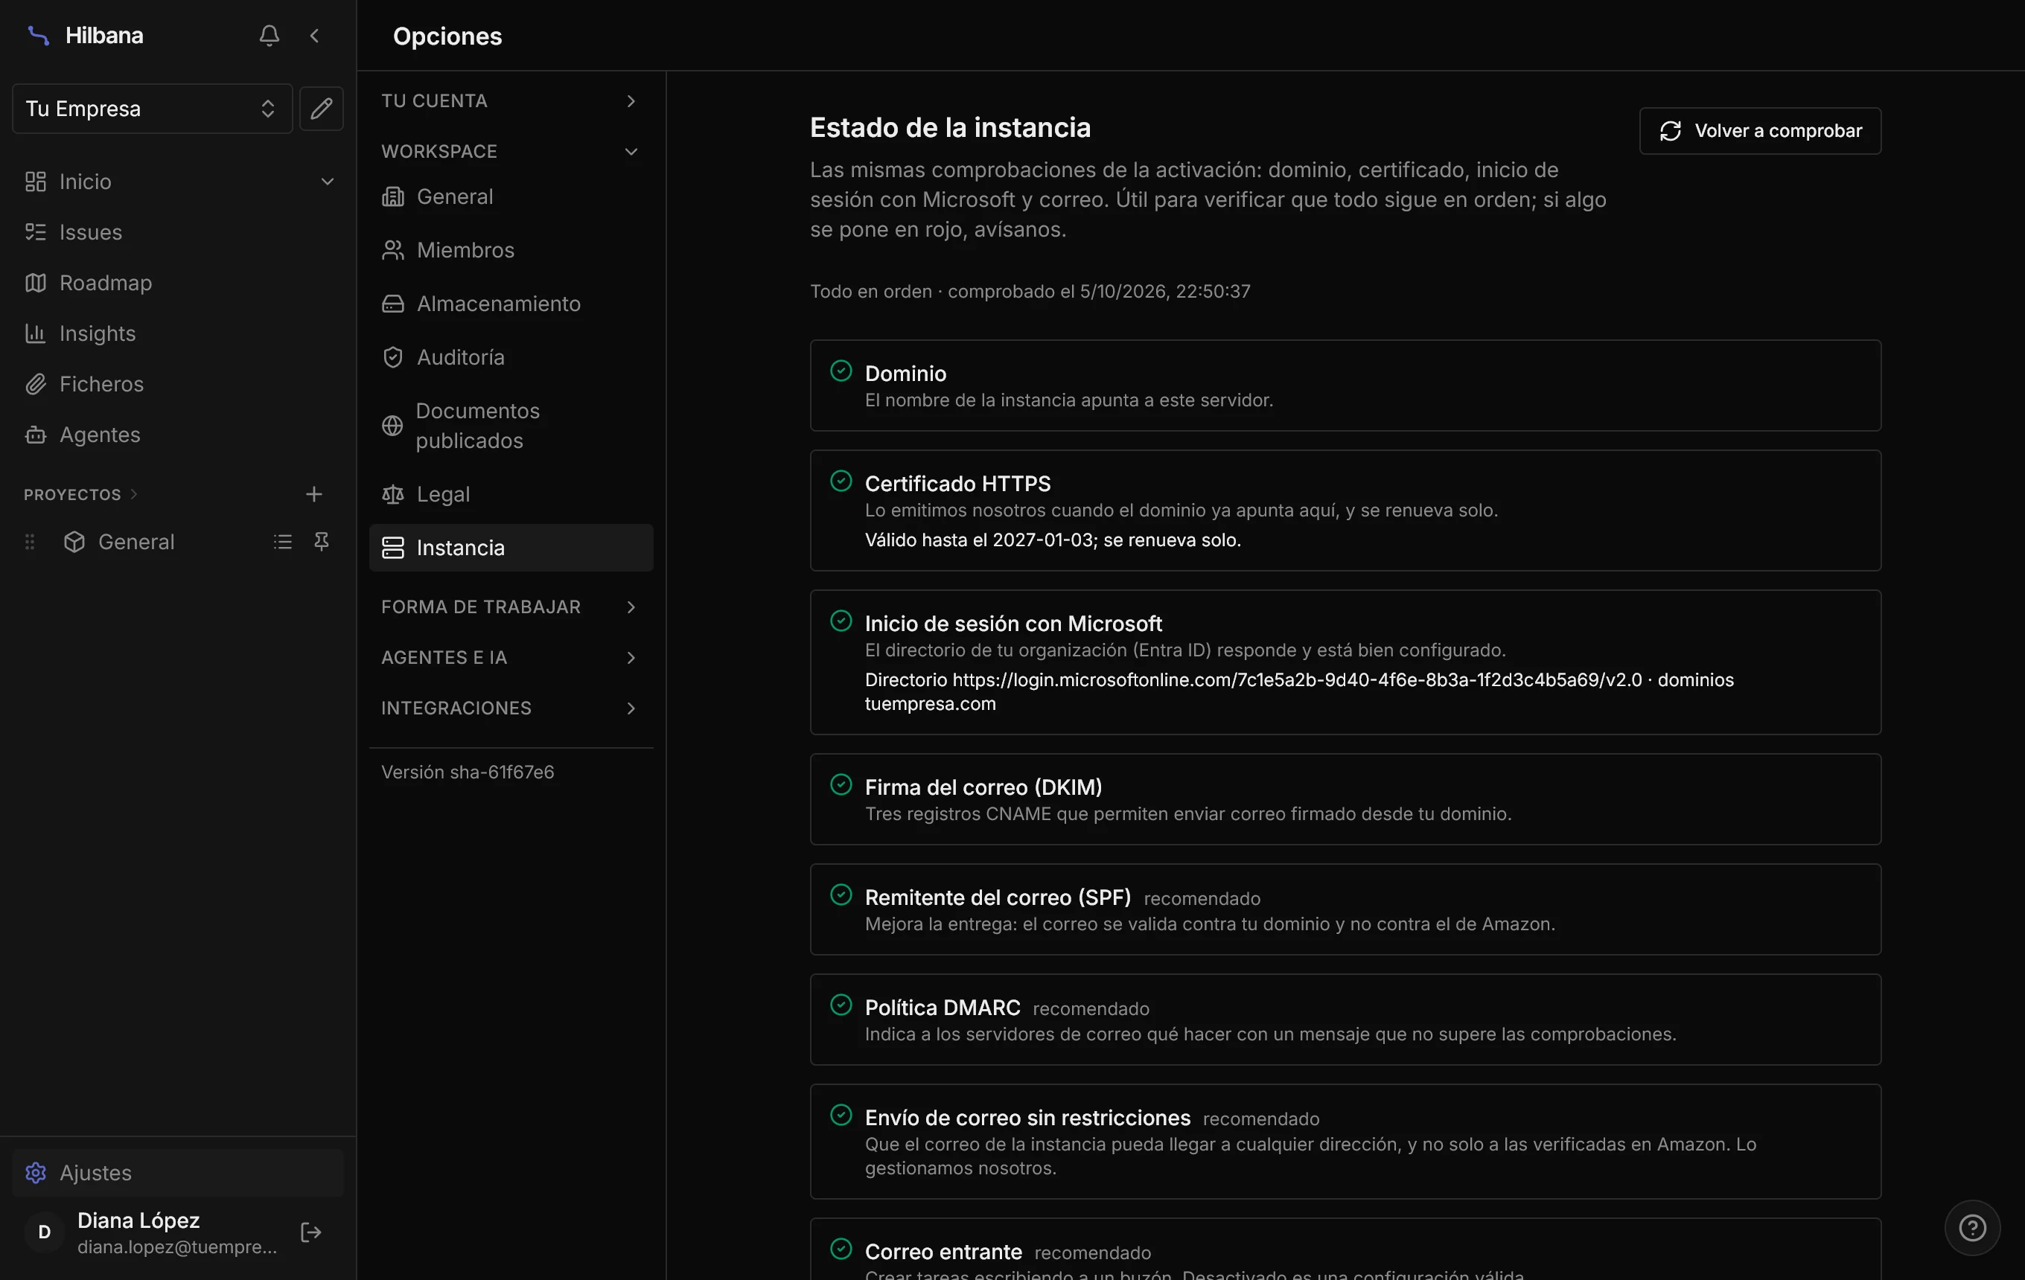Open the Tu Empresa workspace selector
This screenshot has height=1280, width=2025.
pos(152,109)
